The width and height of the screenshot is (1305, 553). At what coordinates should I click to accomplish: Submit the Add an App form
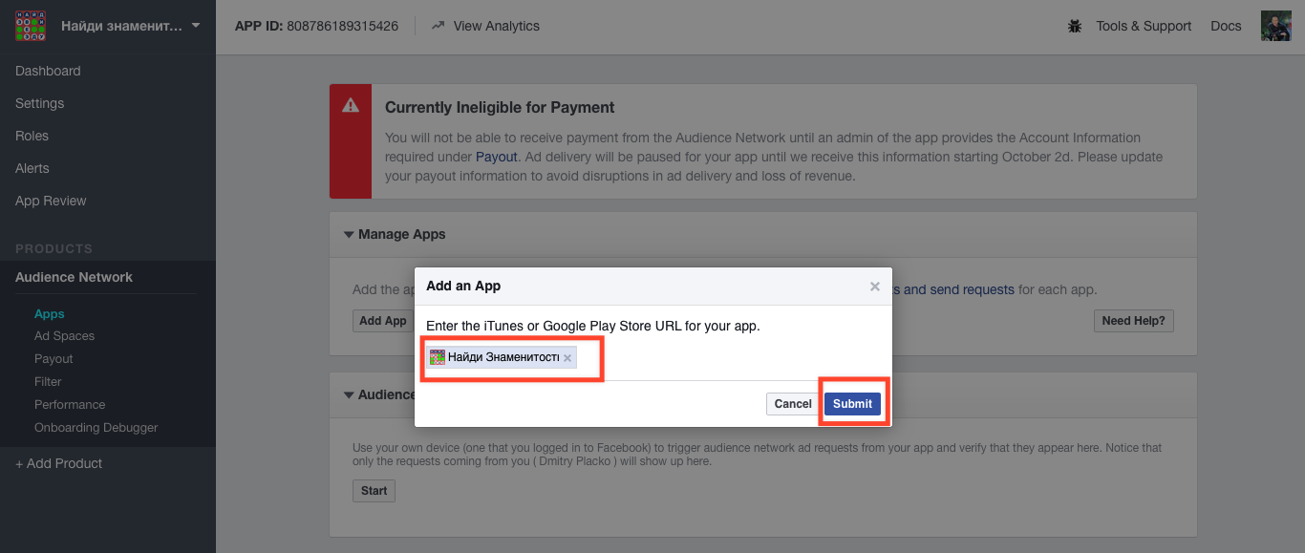[852, 404]
